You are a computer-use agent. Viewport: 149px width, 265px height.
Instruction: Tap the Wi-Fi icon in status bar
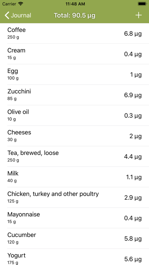pos(21,4)
